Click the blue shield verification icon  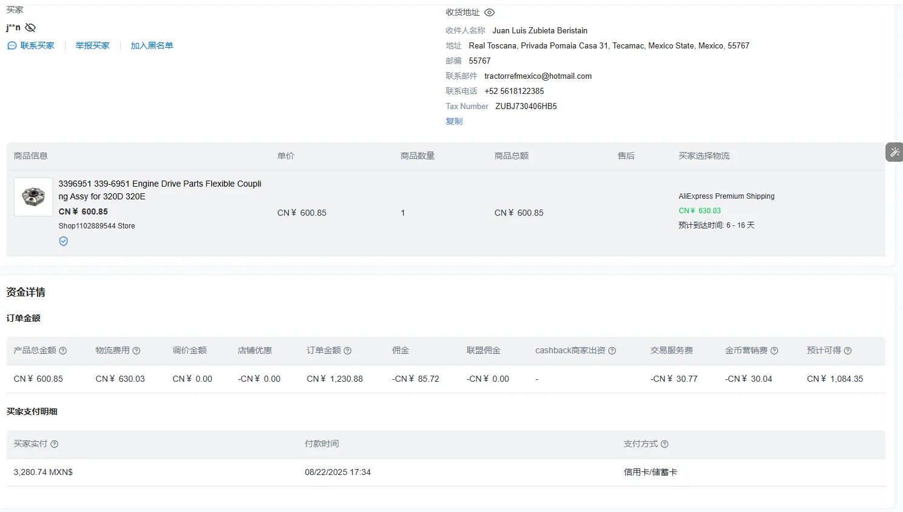(64, 241)
